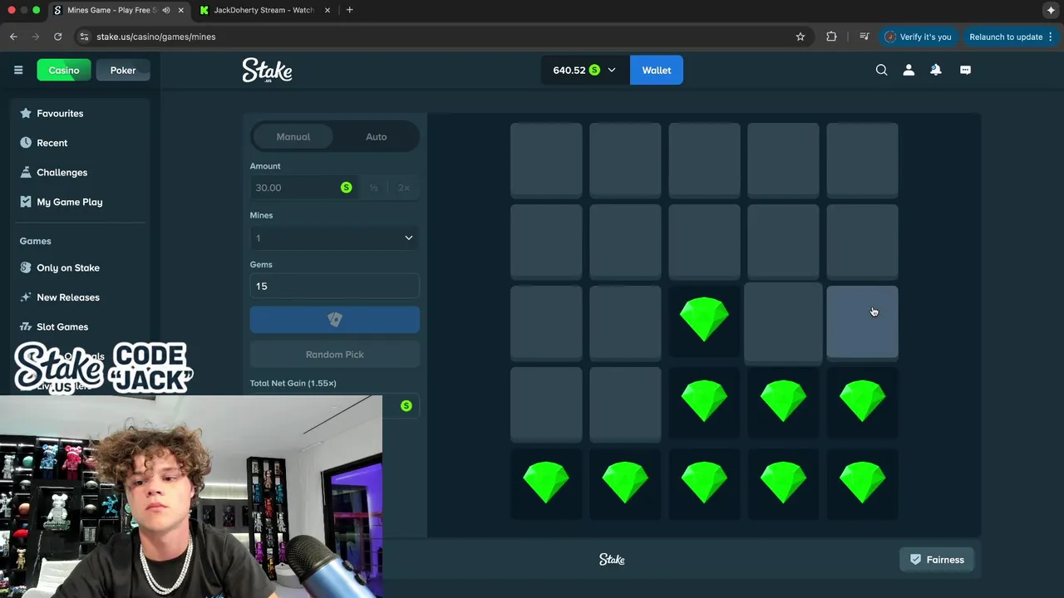Open the hamburger menu in the Stake header
Image resolution: width=1064 pixels, height=598 pixels.
tap(18, 70)
